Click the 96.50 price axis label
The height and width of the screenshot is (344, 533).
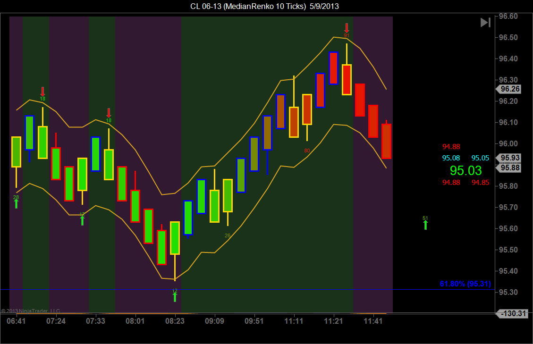(508, 37)
